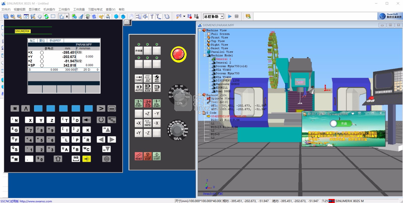Viewport: 403px width, 203px height.
Task: Click the red emergency stop button
Action: click(179, 54)
